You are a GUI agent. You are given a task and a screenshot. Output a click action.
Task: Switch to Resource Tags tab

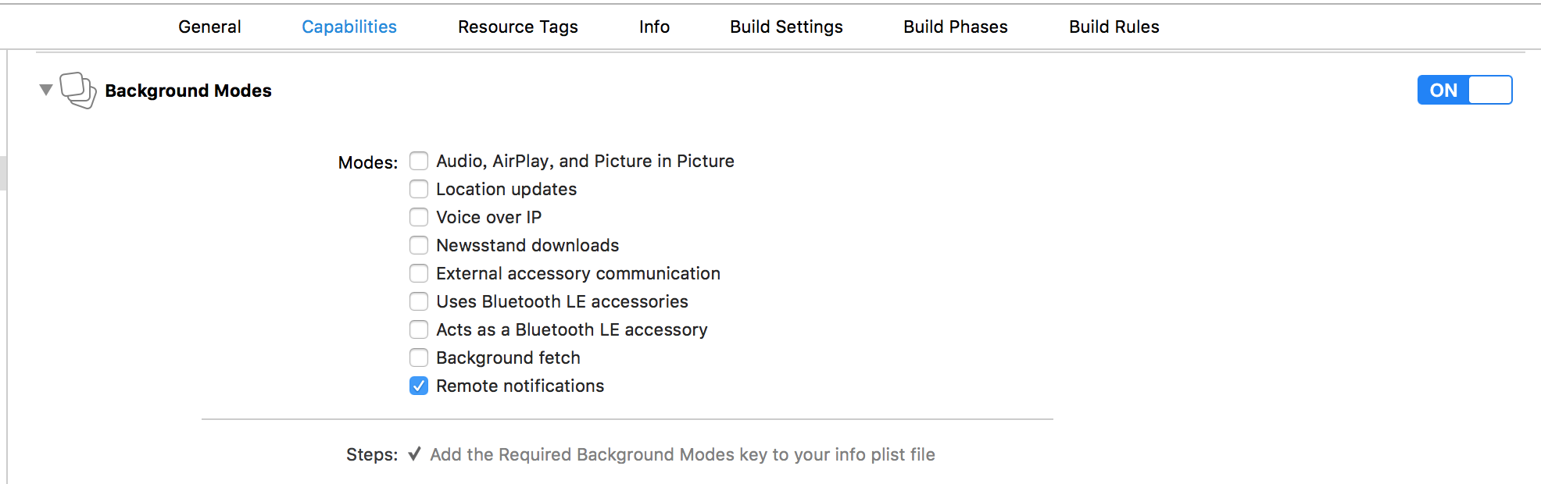point(517,27)
